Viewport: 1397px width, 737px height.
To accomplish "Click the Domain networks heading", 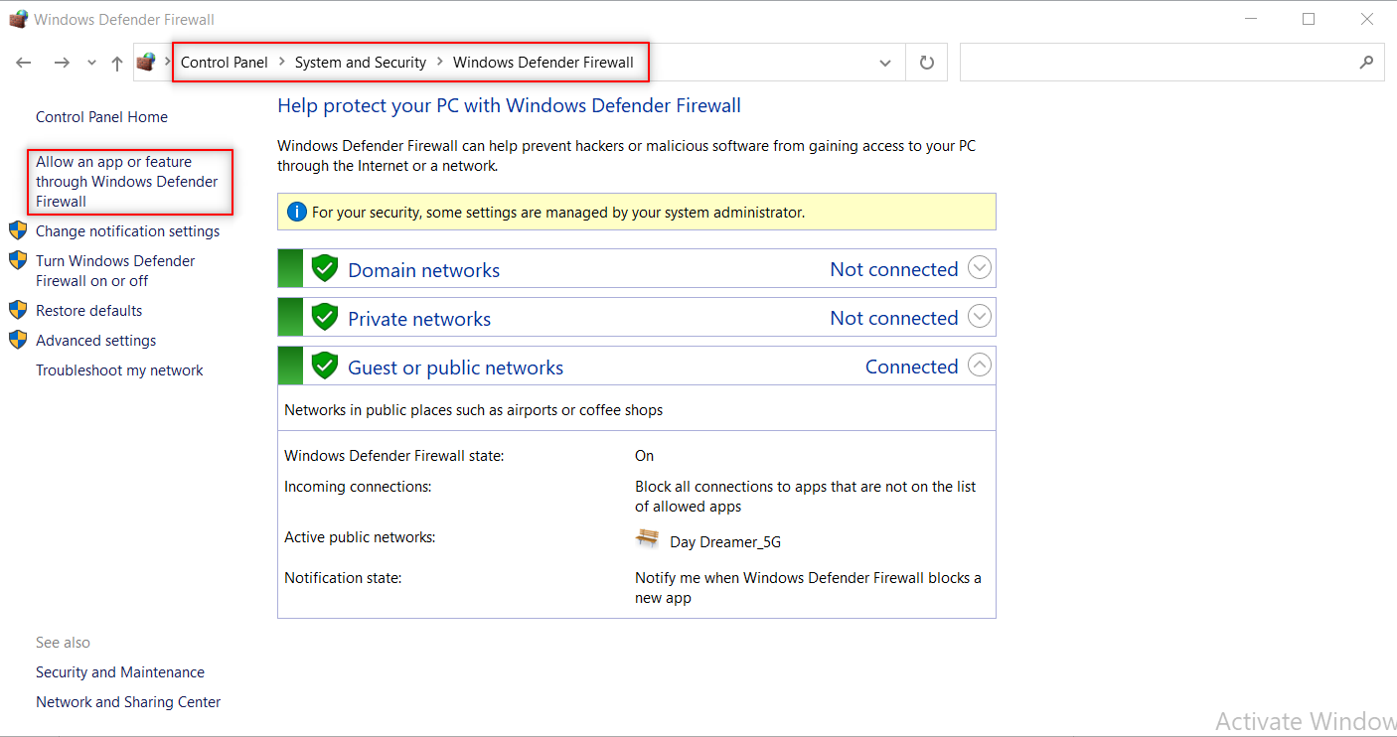I will coord(424,270).
